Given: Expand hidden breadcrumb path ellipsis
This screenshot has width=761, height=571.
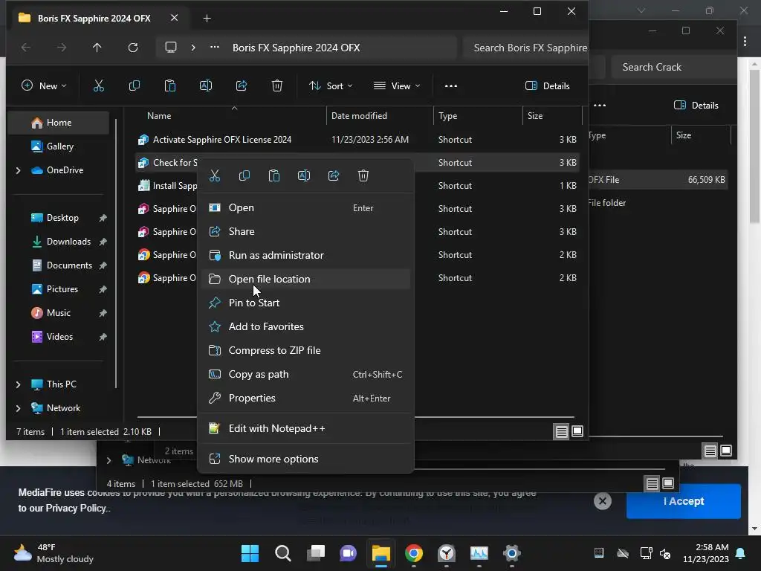Looking at the screenshot, I should point(215,48).
